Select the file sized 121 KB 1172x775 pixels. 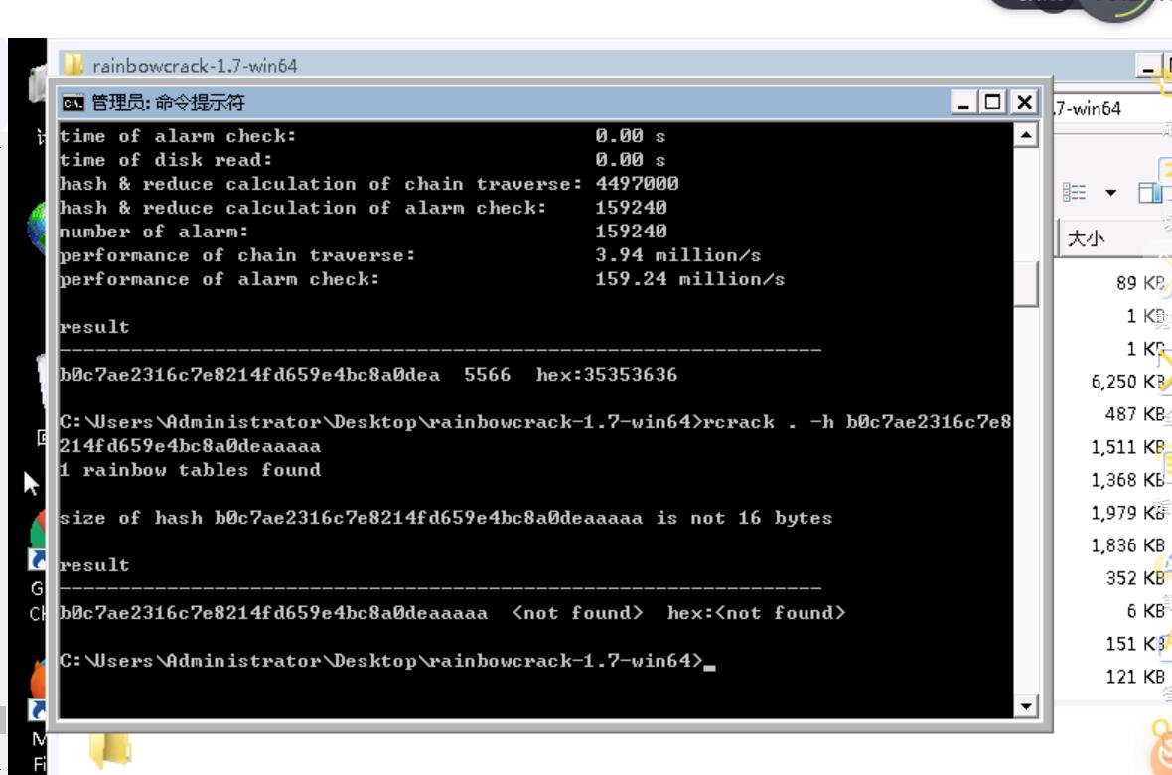coord(1134,677)
